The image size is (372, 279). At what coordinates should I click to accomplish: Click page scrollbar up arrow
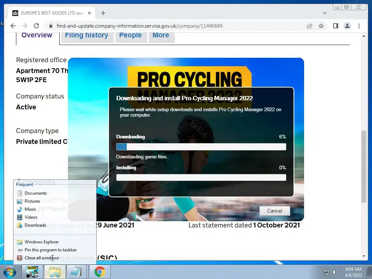pyautogui.click(x=364, y=36)
